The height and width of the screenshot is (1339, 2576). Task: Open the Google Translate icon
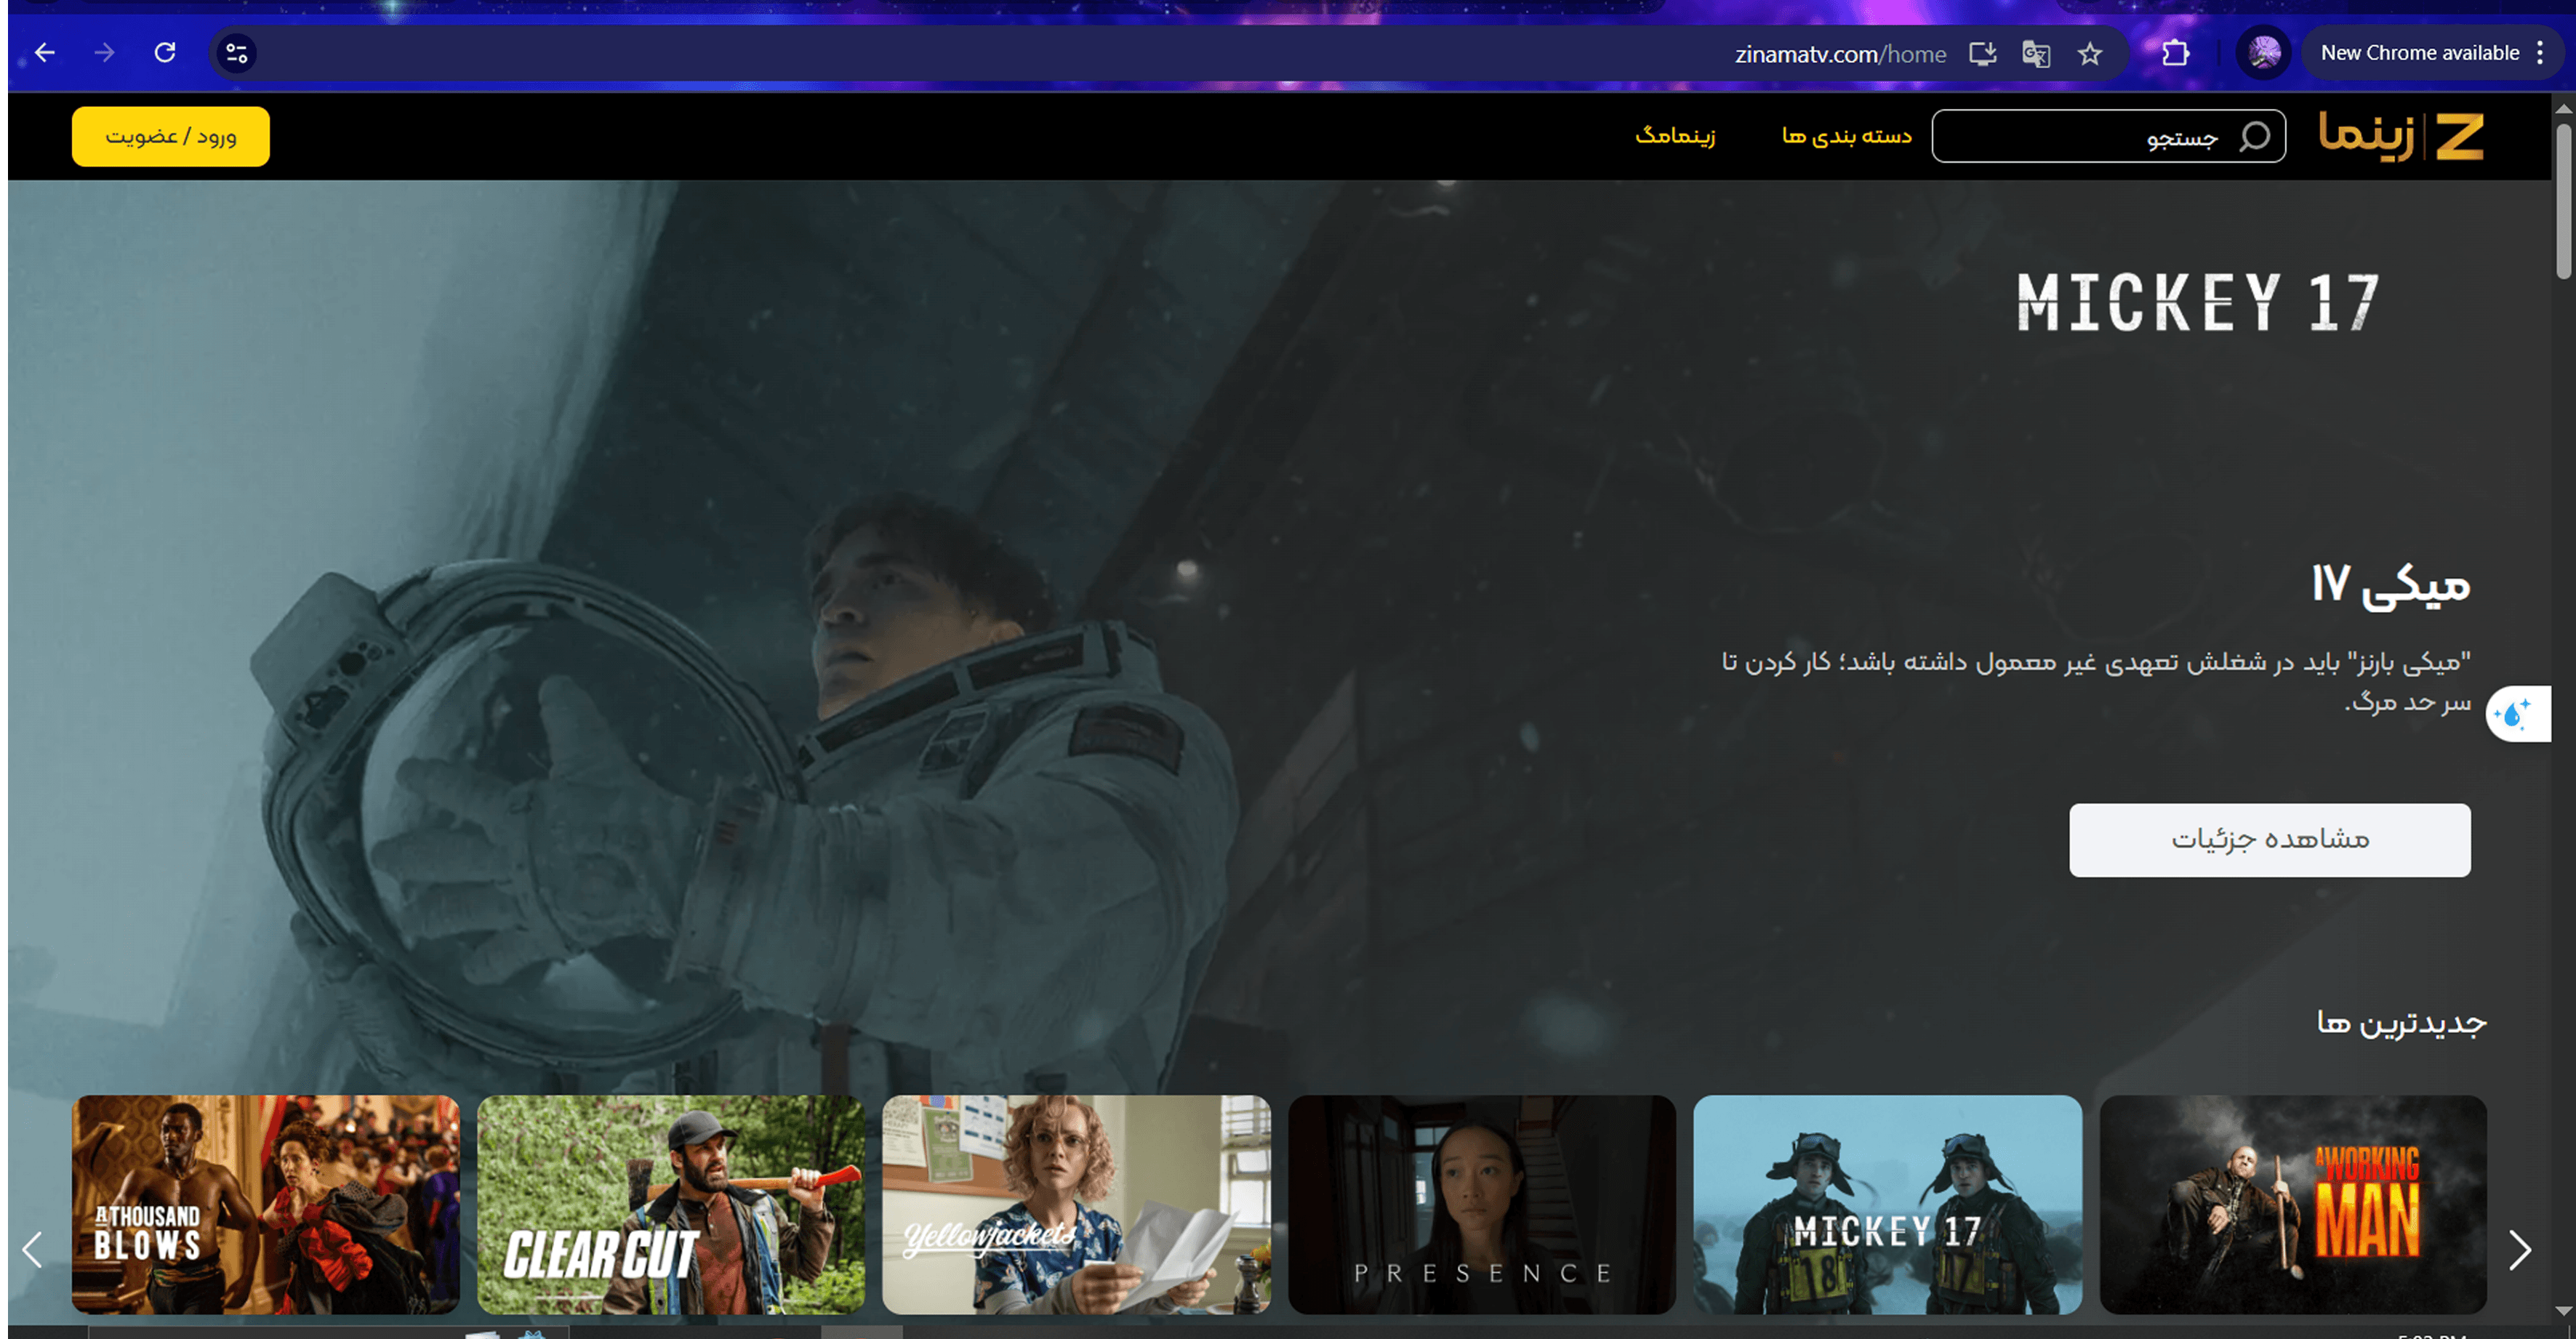click(x=2036, y=54)
